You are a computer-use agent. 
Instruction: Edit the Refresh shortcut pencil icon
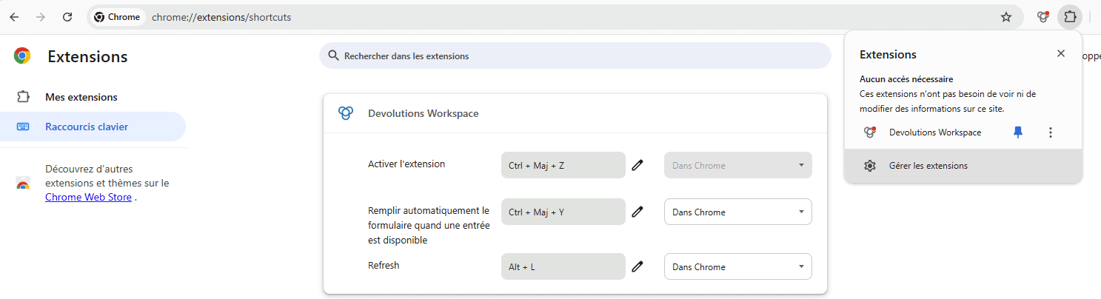(x=637, y=266)
